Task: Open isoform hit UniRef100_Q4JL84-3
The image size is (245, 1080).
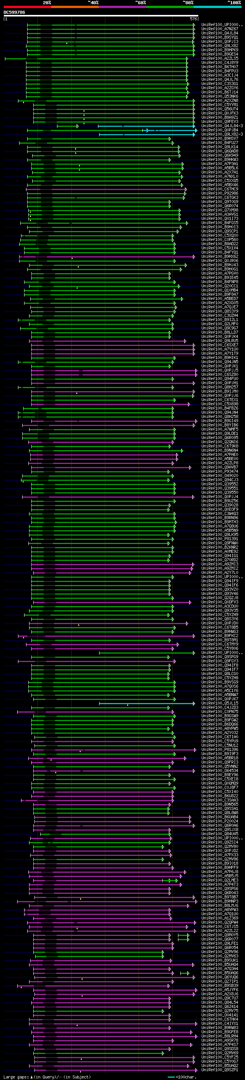Action: (x=222, y=126)
